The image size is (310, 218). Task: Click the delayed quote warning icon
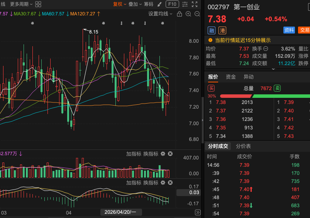210,40
